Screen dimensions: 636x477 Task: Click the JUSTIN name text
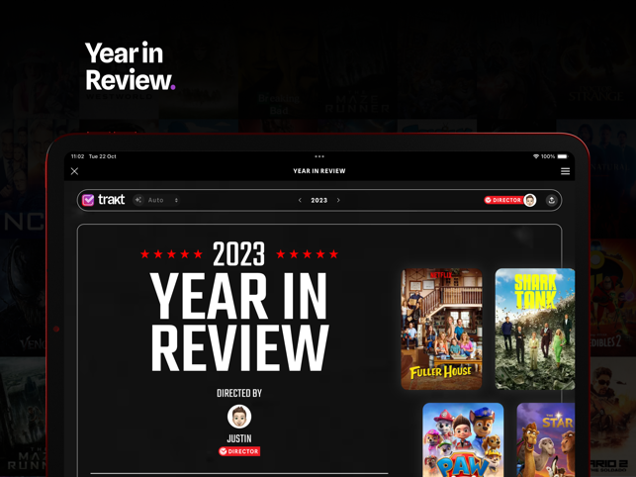(x=239, y=438)
